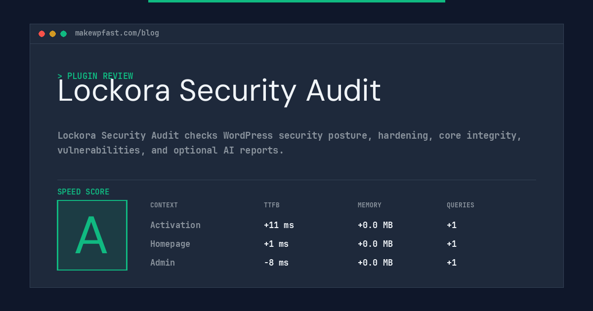Click Admin memory value '+0.0 MB'
593x311 pixels.
coord(375,263)
